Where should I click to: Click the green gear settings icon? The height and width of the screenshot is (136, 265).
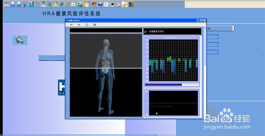click(112, 4)
